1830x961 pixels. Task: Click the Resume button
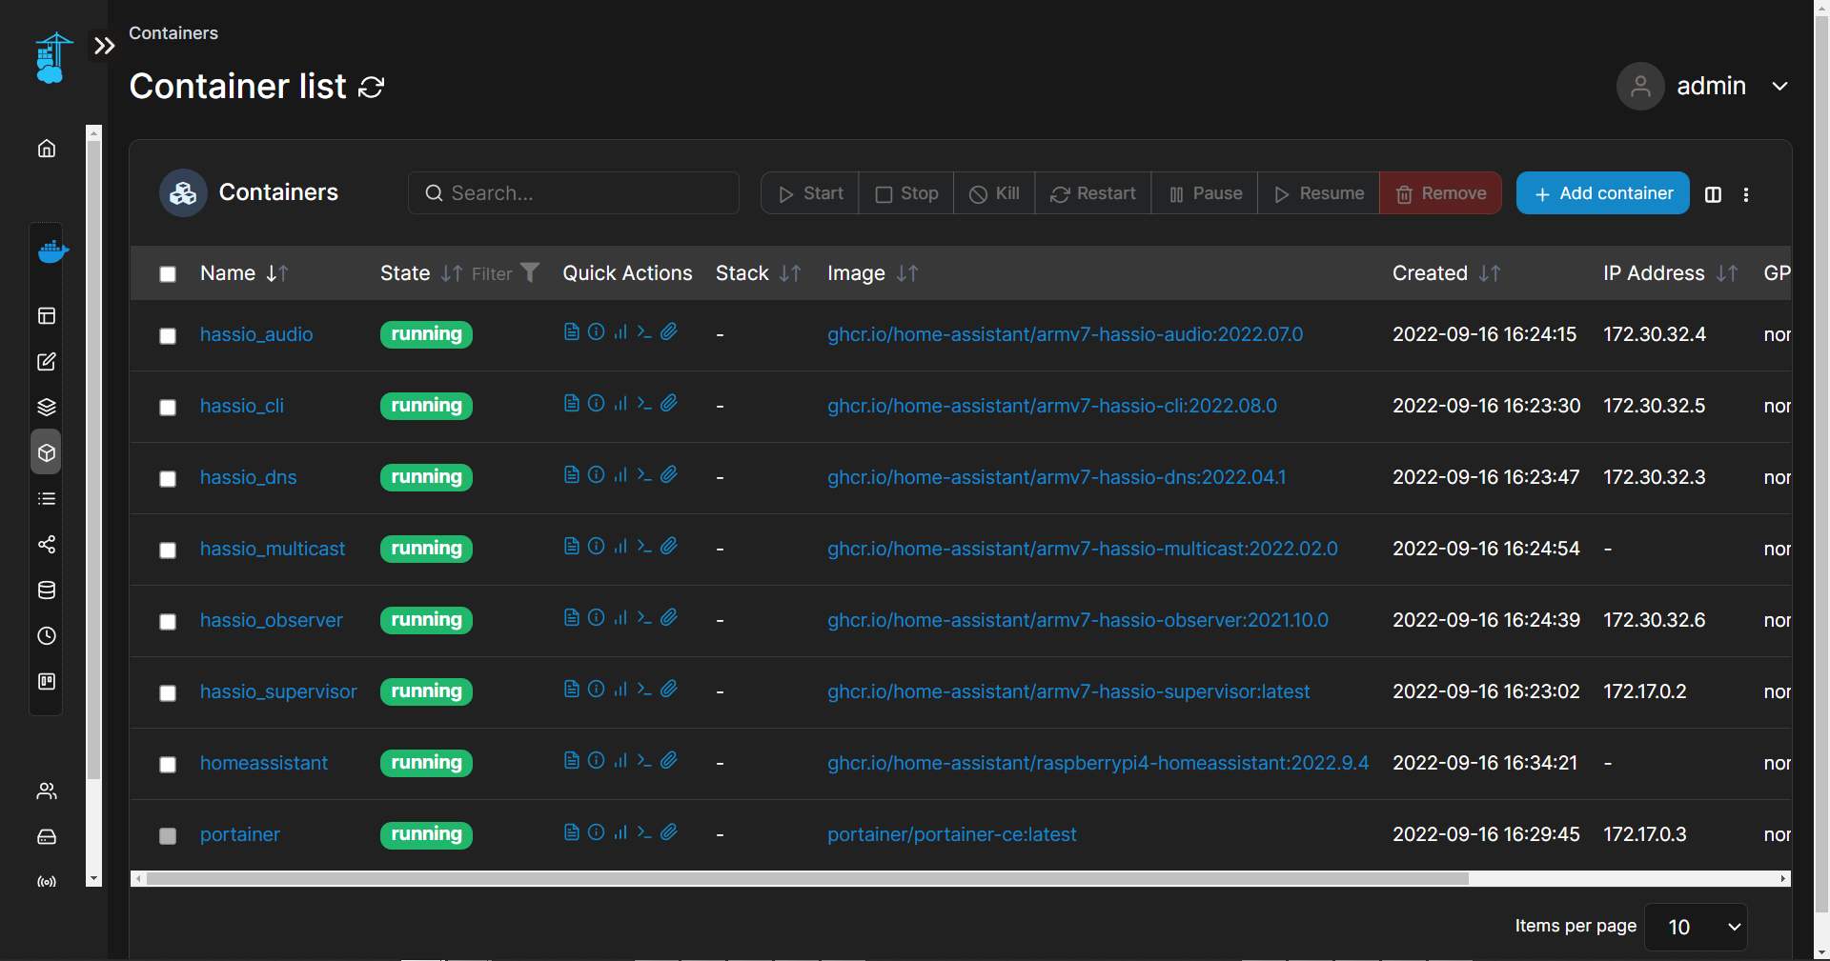point(1319,193)
